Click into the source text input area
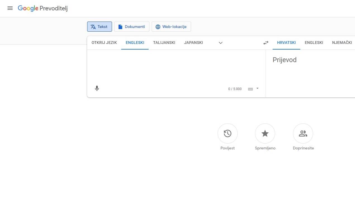 click(176, 66)
